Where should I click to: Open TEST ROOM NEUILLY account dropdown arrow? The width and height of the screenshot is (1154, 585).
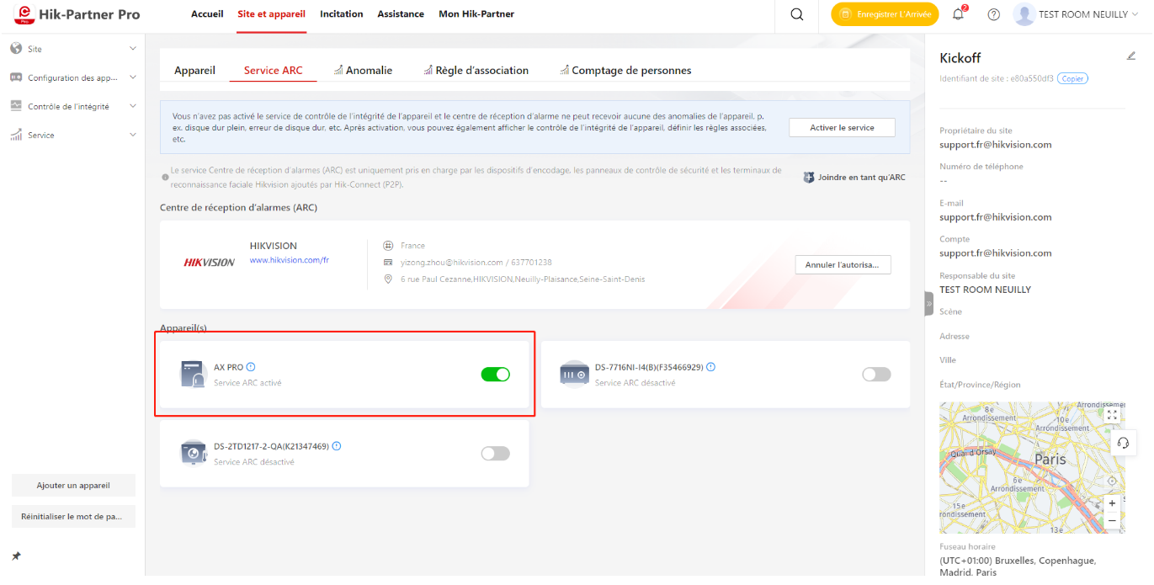[1136, 14]
